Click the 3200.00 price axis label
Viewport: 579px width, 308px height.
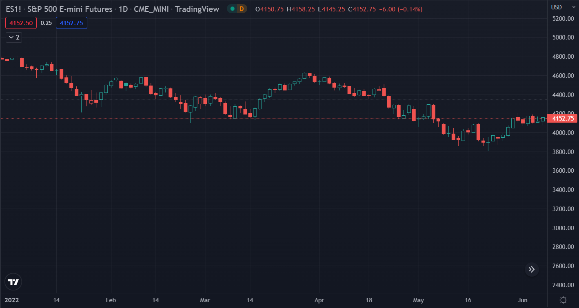tap(563, 209)
